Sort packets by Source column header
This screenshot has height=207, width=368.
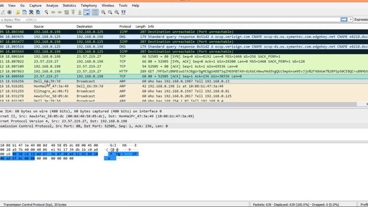click(x=39, y=26)
